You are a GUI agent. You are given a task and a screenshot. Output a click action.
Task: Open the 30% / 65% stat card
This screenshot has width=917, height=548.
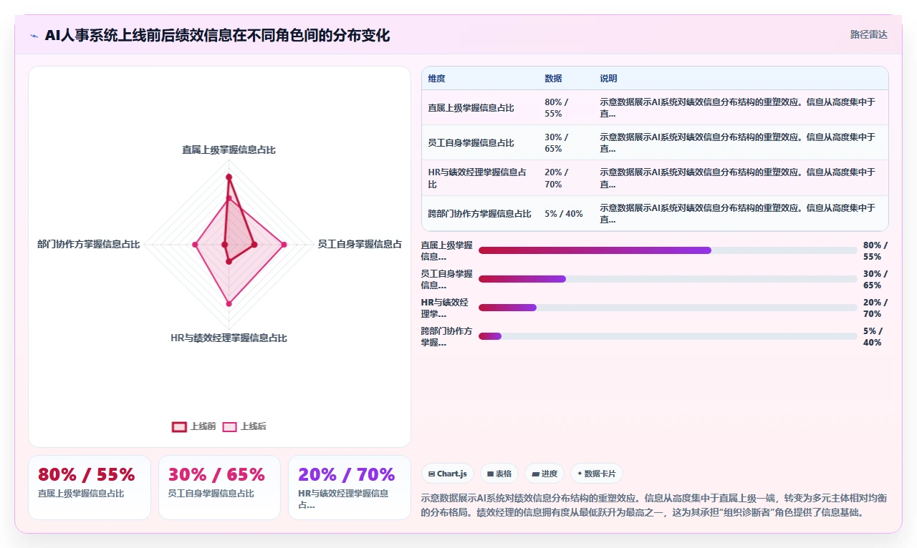[219, 487]
